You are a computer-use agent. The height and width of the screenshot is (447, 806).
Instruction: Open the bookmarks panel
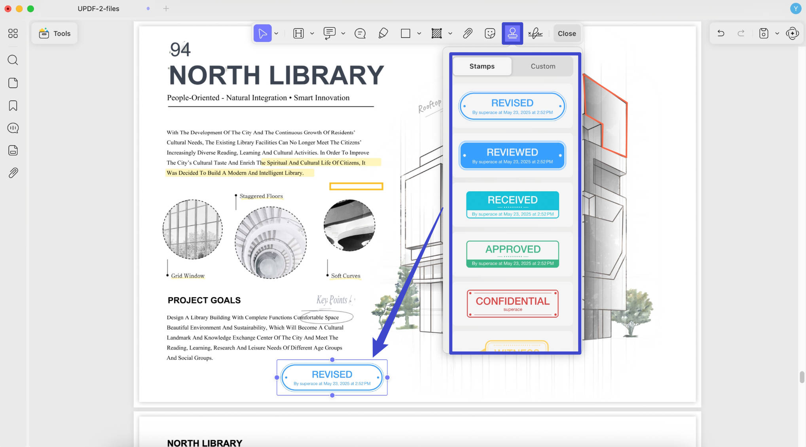coord(13,106)
